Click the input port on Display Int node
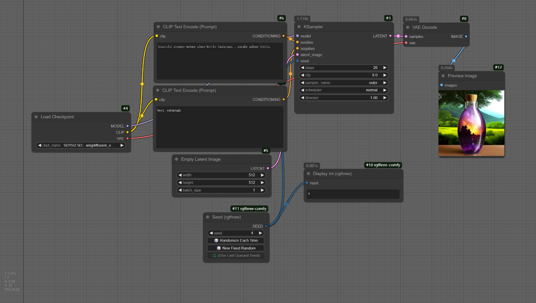Image resolution: width=536 pixels, height=303 pixels. (307, 183)
